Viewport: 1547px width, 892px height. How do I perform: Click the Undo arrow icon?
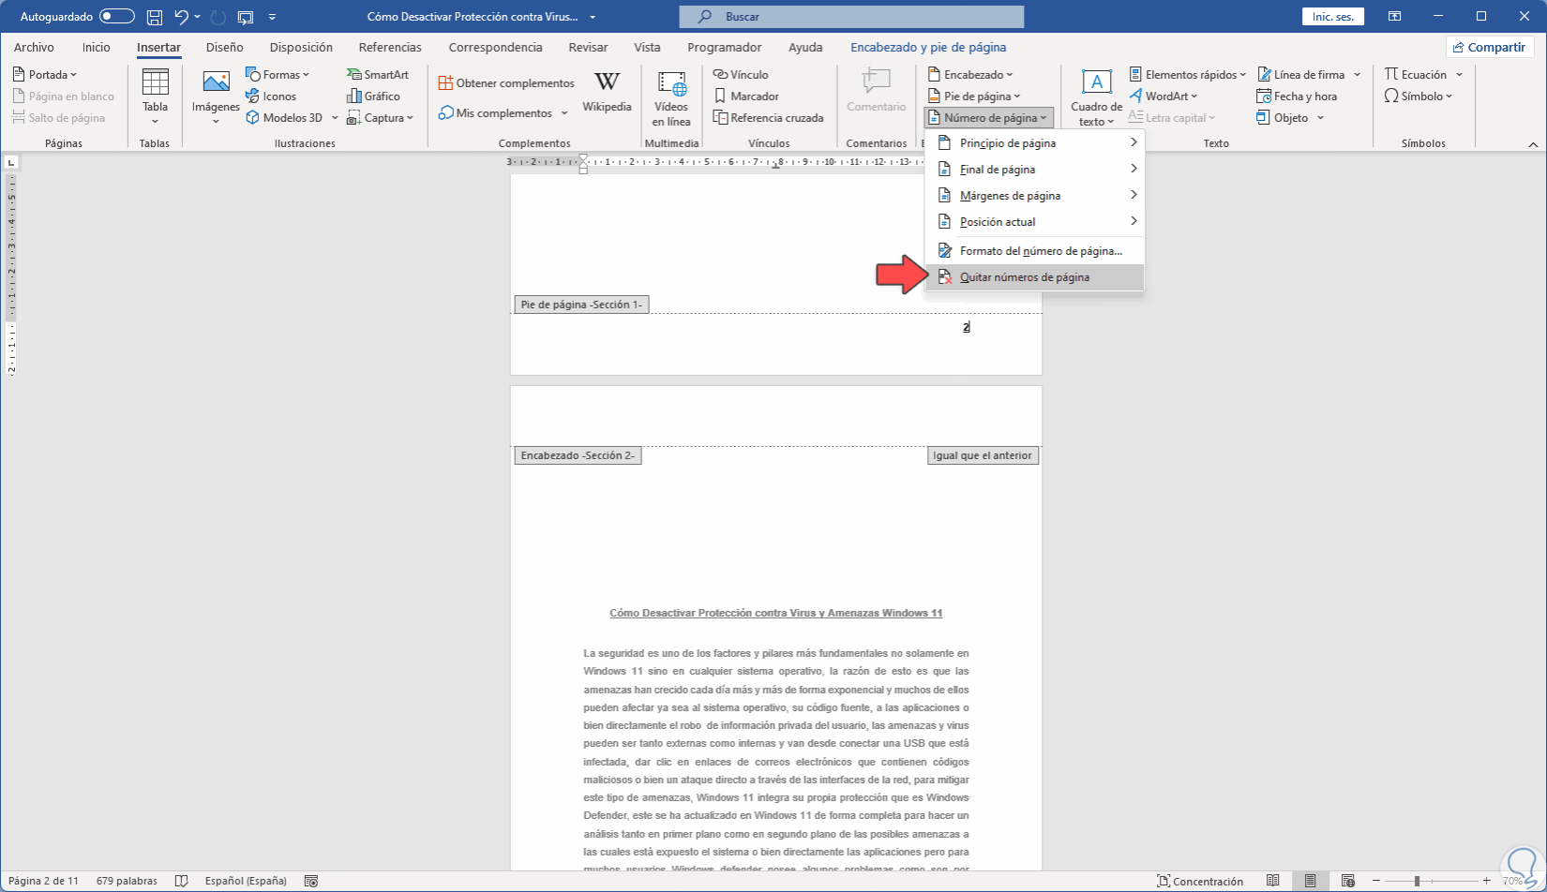click(x=182, y=17)
